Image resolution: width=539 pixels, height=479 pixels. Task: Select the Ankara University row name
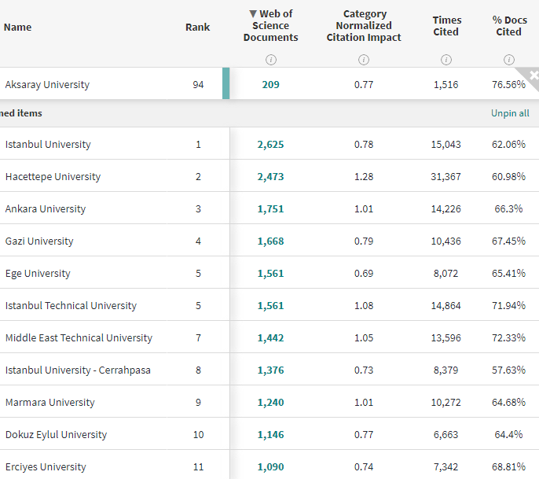coord(46,209)
